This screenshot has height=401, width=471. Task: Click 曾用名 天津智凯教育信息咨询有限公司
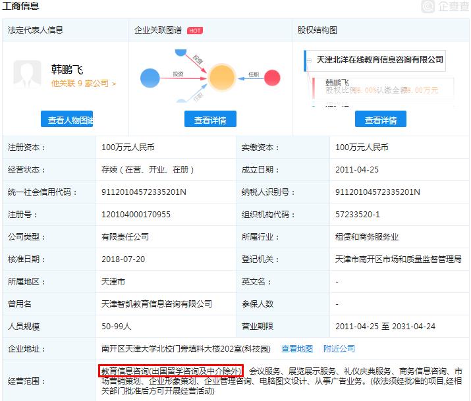(157, 304)
